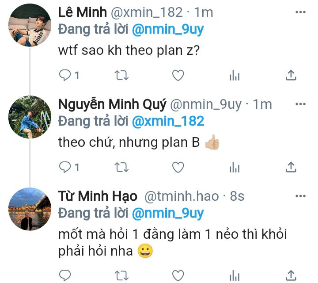318x283 pixels.
Task: Like Từ Minh Hạo's tweet
Action: [x=178, y=274]
